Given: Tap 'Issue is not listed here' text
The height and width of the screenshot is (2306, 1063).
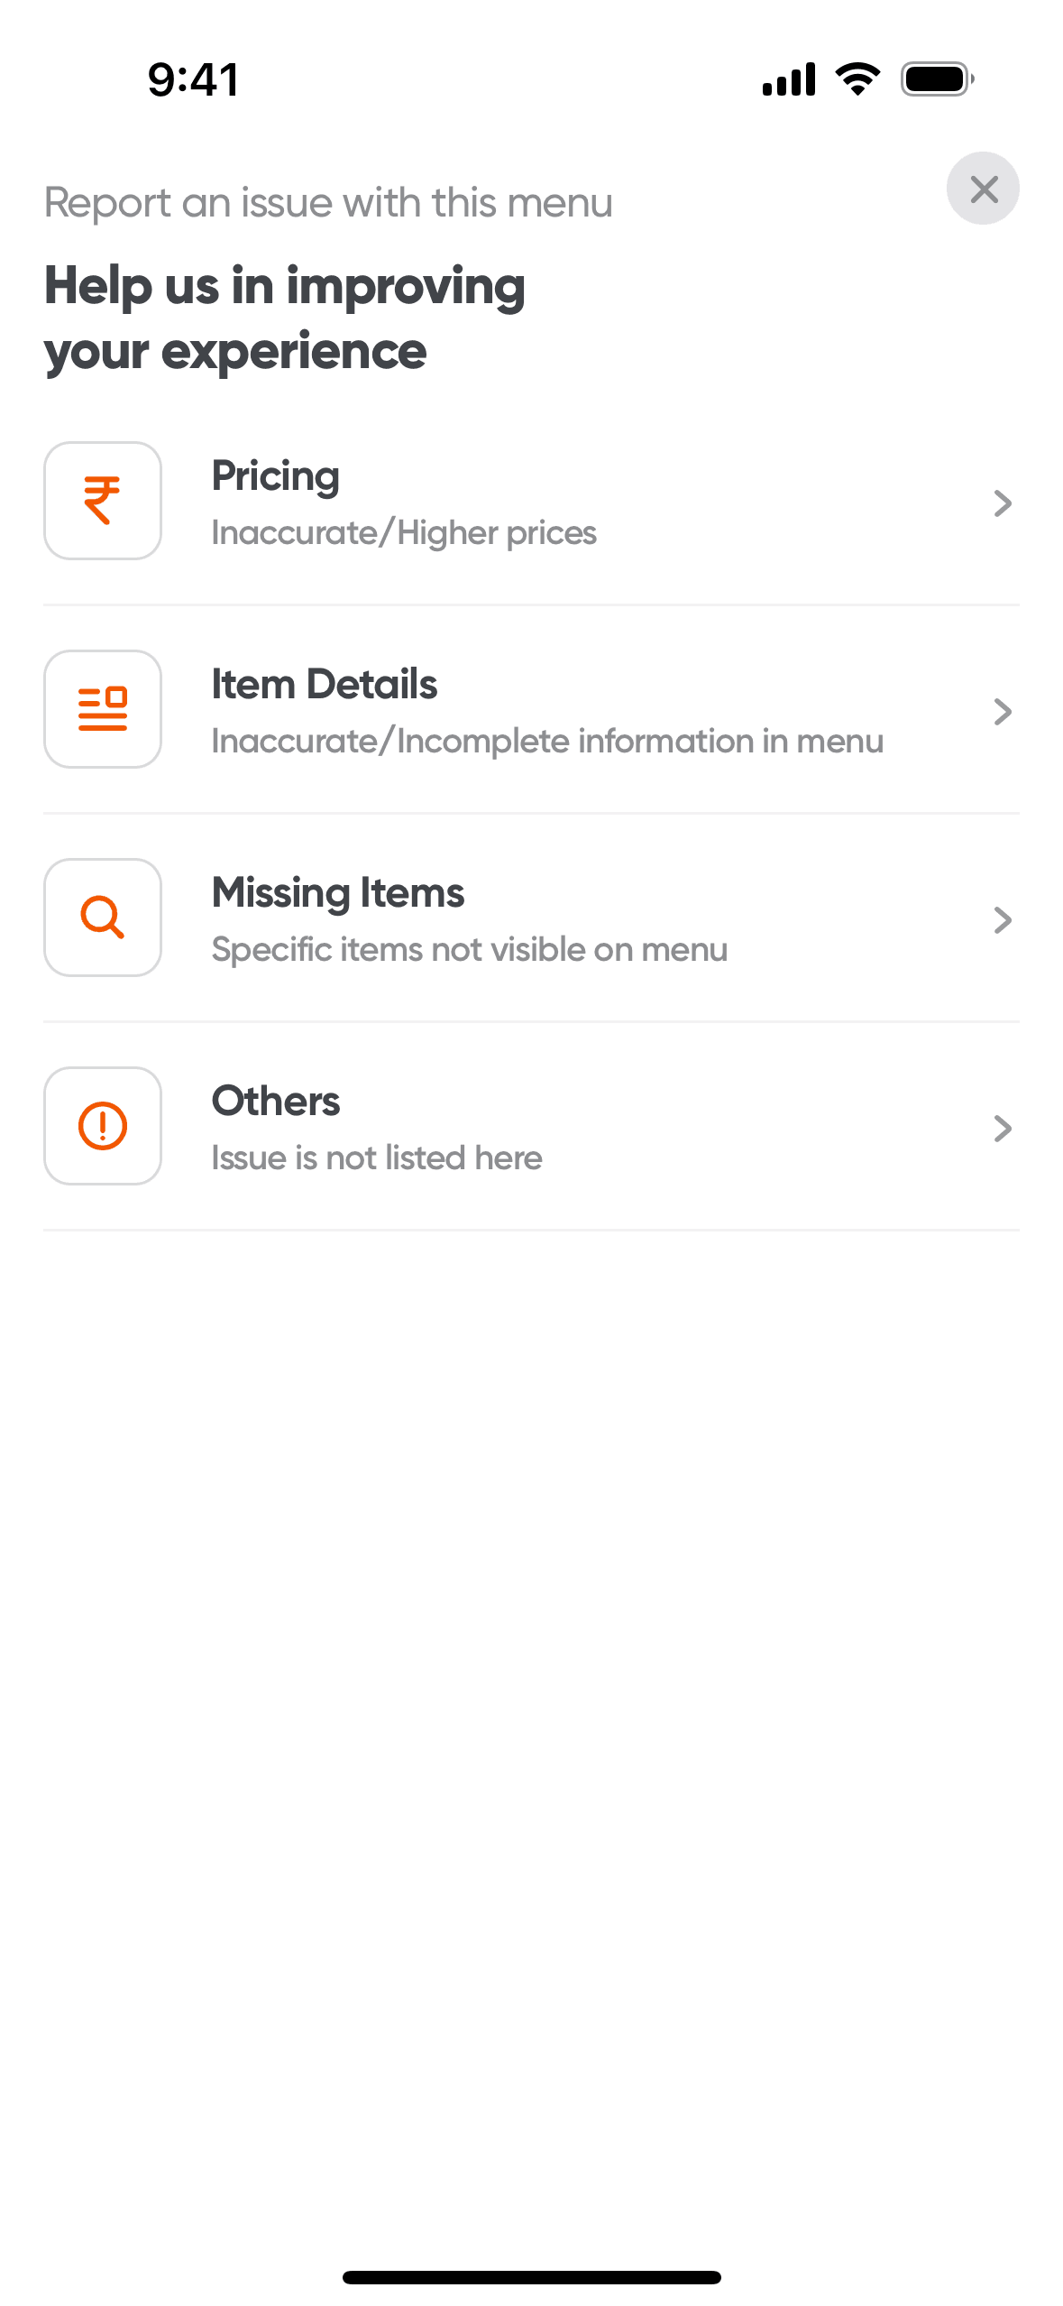Looking at the screenshot, I should pyautogui.click(x=377, y=1158).
